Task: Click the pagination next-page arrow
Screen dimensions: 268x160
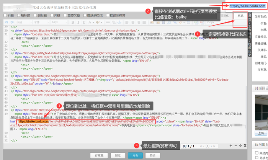Action: 211,146
